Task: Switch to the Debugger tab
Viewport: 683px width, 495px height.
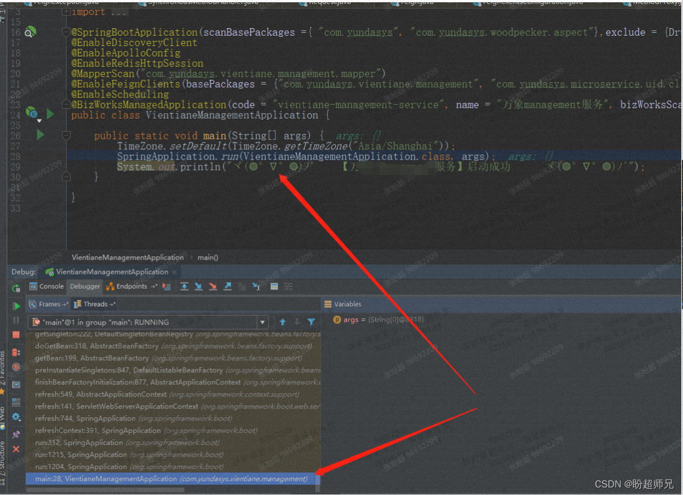Action: tap(85, 286)
